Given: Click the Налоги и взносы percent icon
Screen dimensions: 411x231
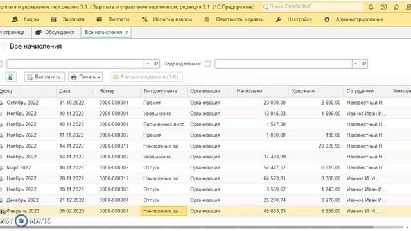Looking at the screenshot, I should [x=144, y=19].
